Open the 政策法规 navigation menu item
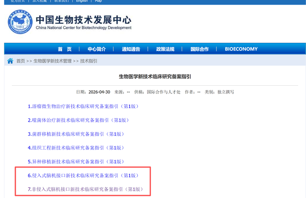 165,49
